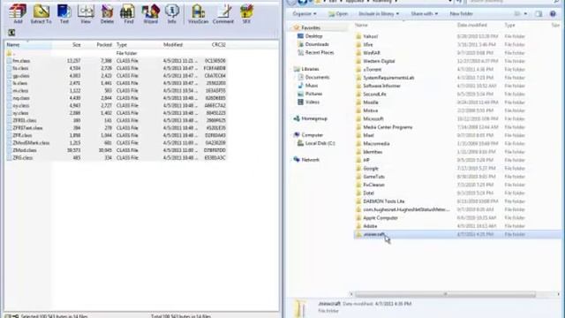This screenshot has width=565, height=318.
Task: Open Downloads in the navigation pane
Action: [x=313, y=44]
